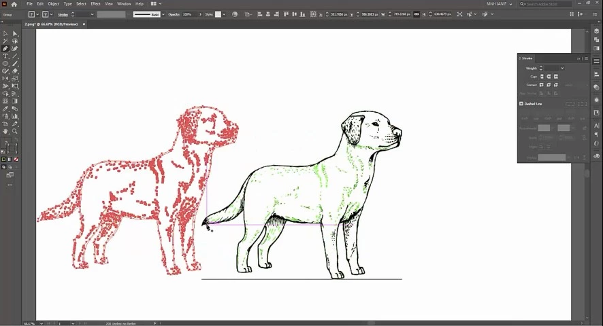Open graphic Style dropdown arrow

(224, 14)
